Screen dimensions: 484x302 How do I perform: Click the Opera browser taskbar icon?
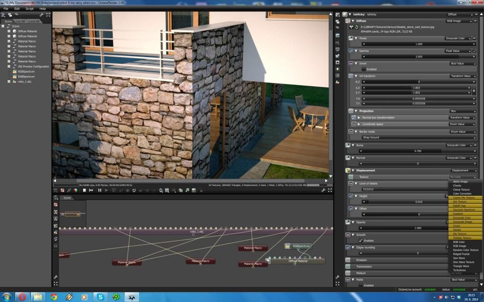tap(22, 297)
